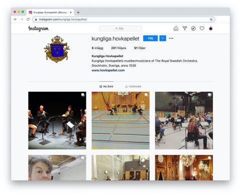Screen dimensions: 241x195
Task: Switch to the Taggade tab
Action: 133,86
